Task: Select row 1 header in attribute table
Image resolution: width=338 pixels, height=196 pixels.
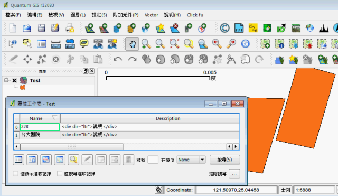Action: tap(16, 135)
